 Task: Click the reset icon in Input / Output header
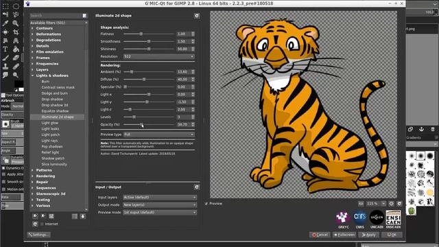coord(197,187)
